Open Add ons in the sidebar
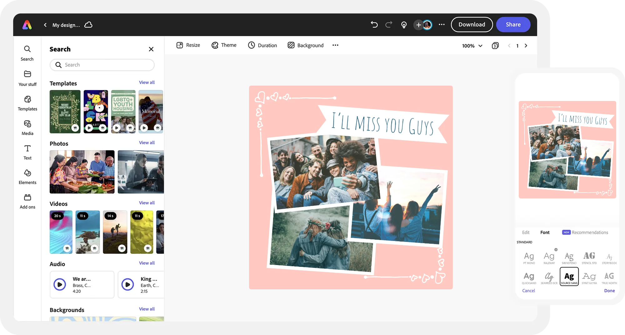The width and height of the screenshot is (625, 335). point(27,201)
